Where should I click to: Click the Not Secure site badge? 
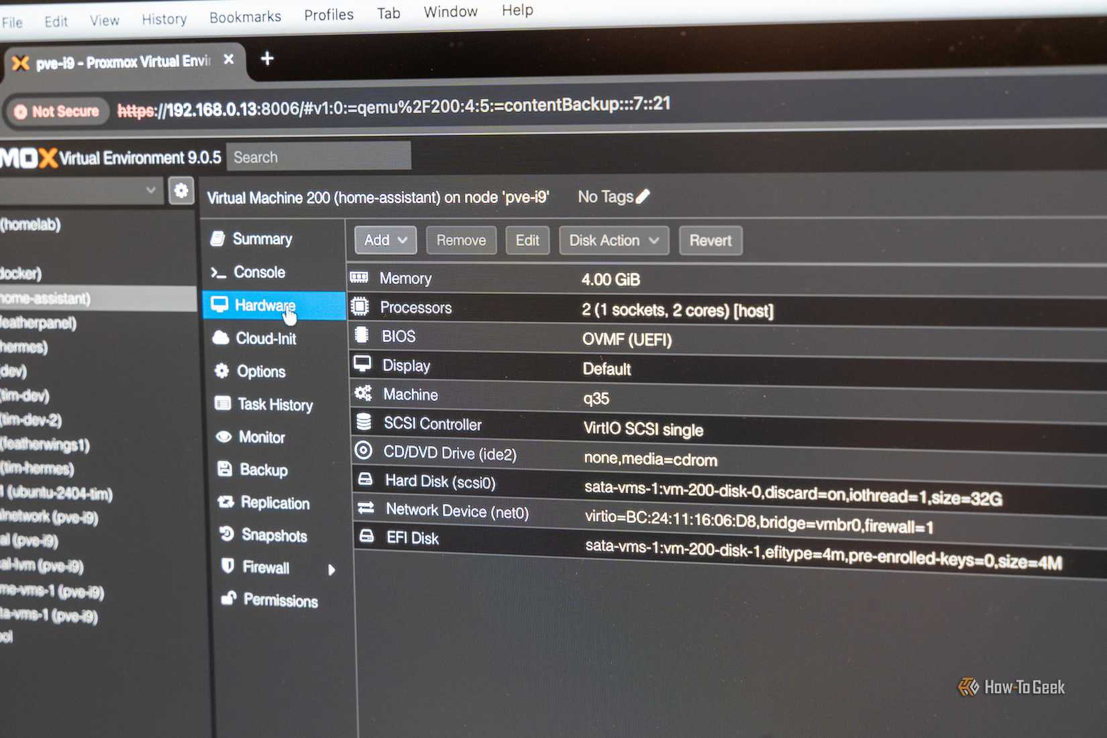57,111
